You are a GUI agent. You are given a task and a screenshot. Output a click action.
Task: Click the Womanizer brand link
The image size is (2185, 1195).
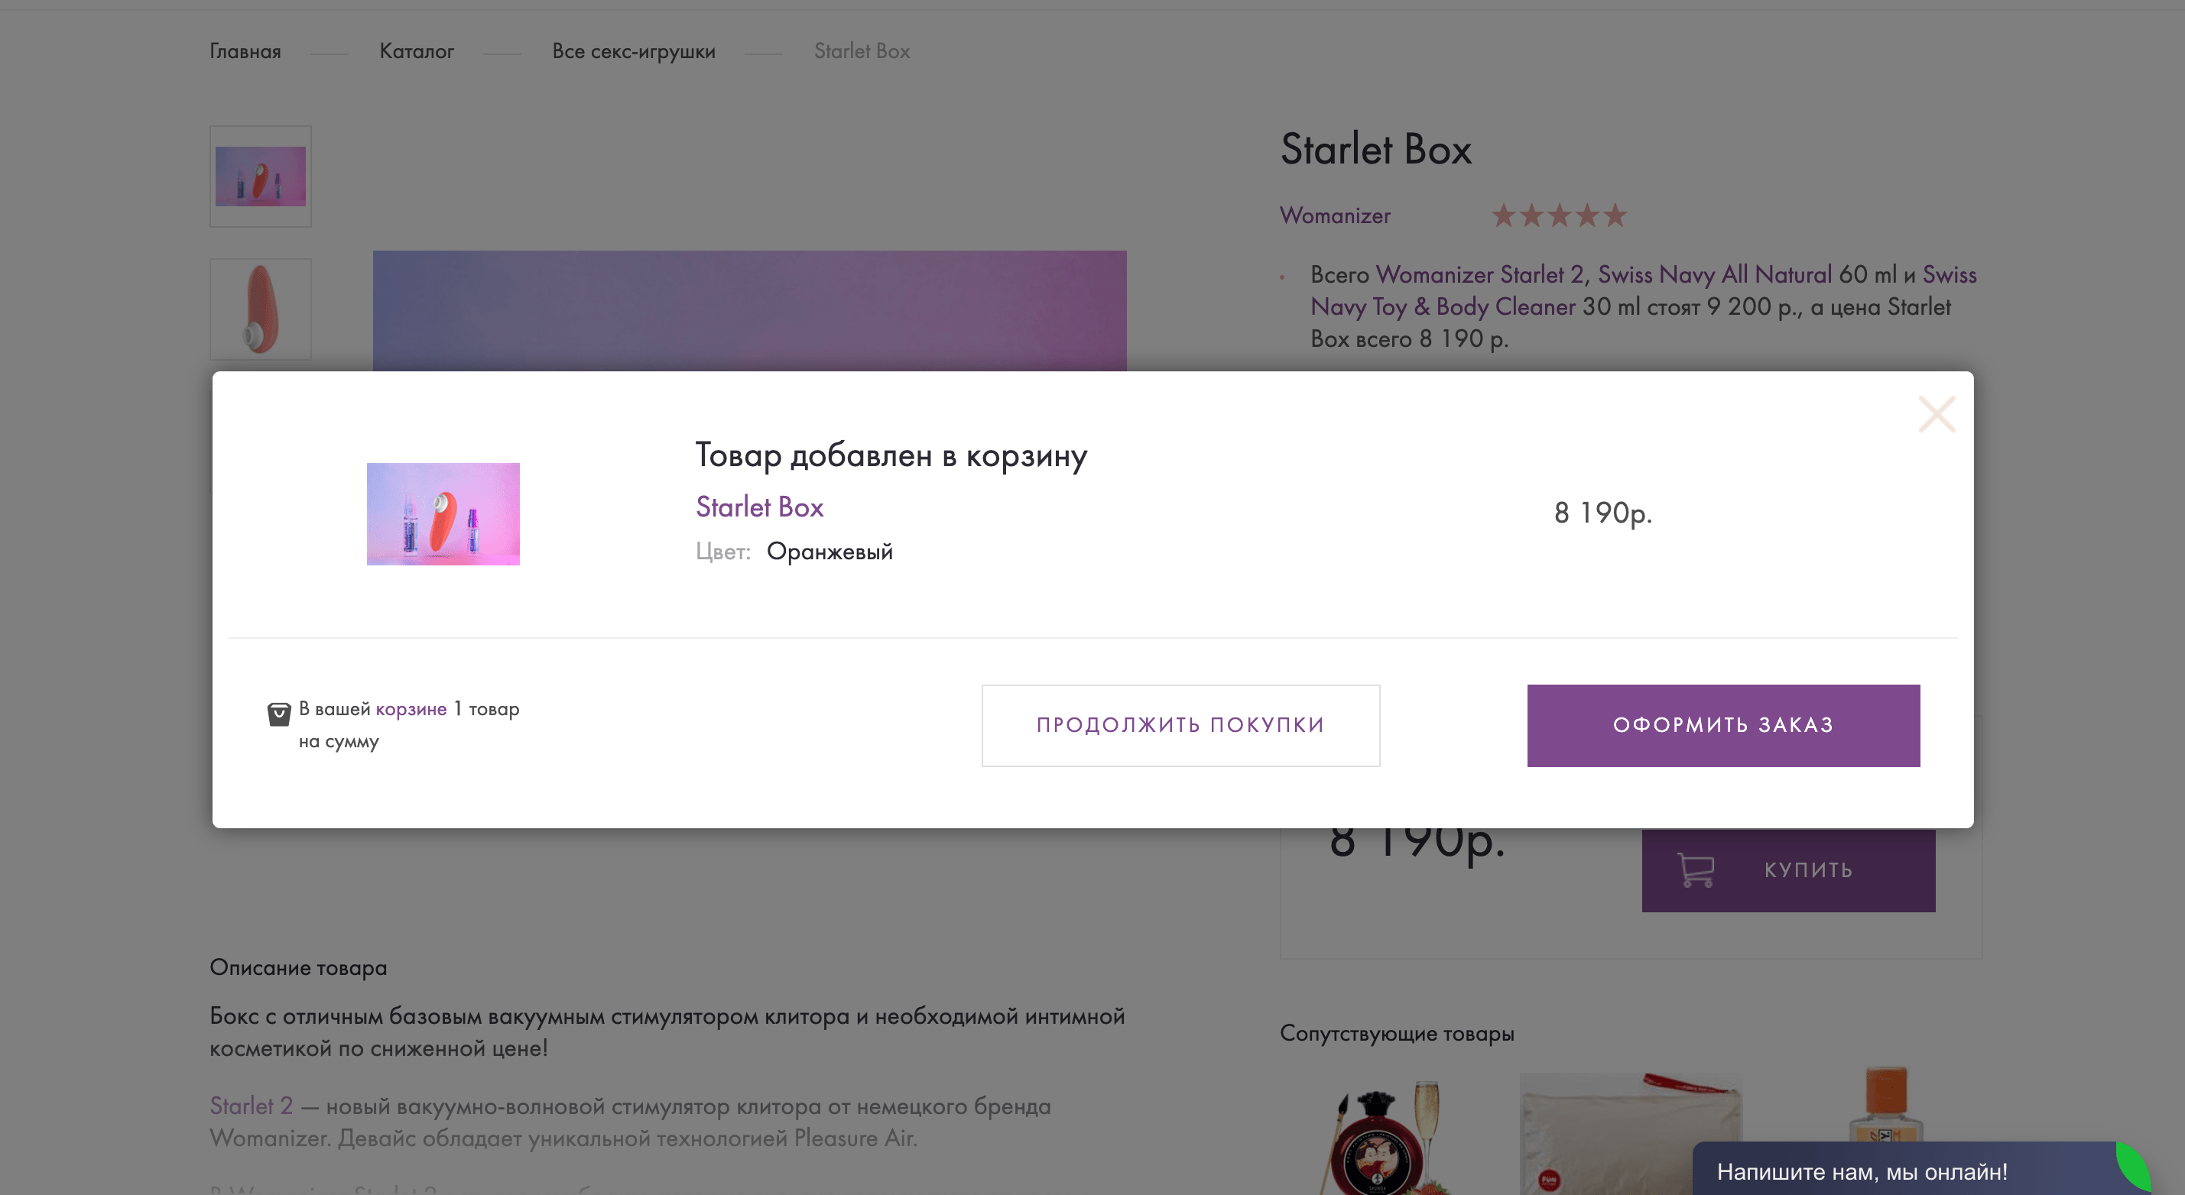point(1334,215)
